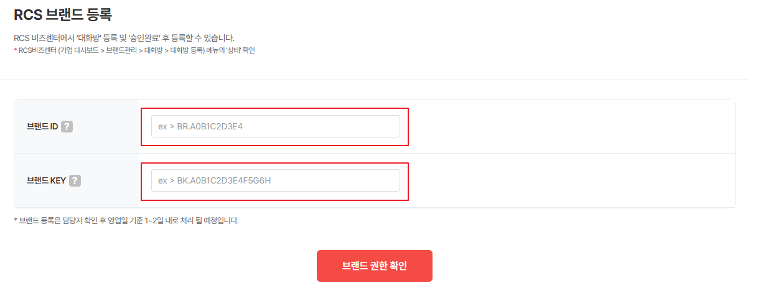The height and width of the screenshot is (293, 763).
Task: Click the red asterisk before RCS비즈센터 path note
Action: pos(16,50)
